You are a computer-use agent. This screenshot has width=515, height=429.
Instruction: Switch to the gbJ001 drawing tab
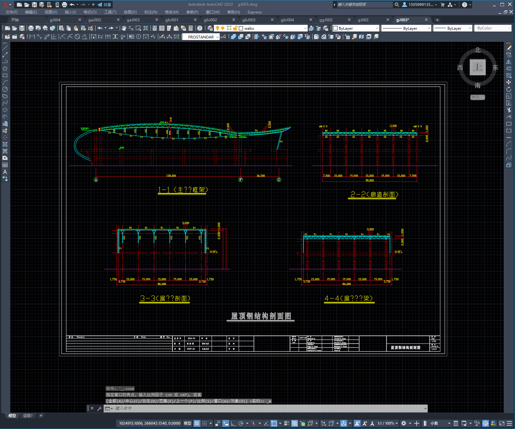click(x=172, y=20)
